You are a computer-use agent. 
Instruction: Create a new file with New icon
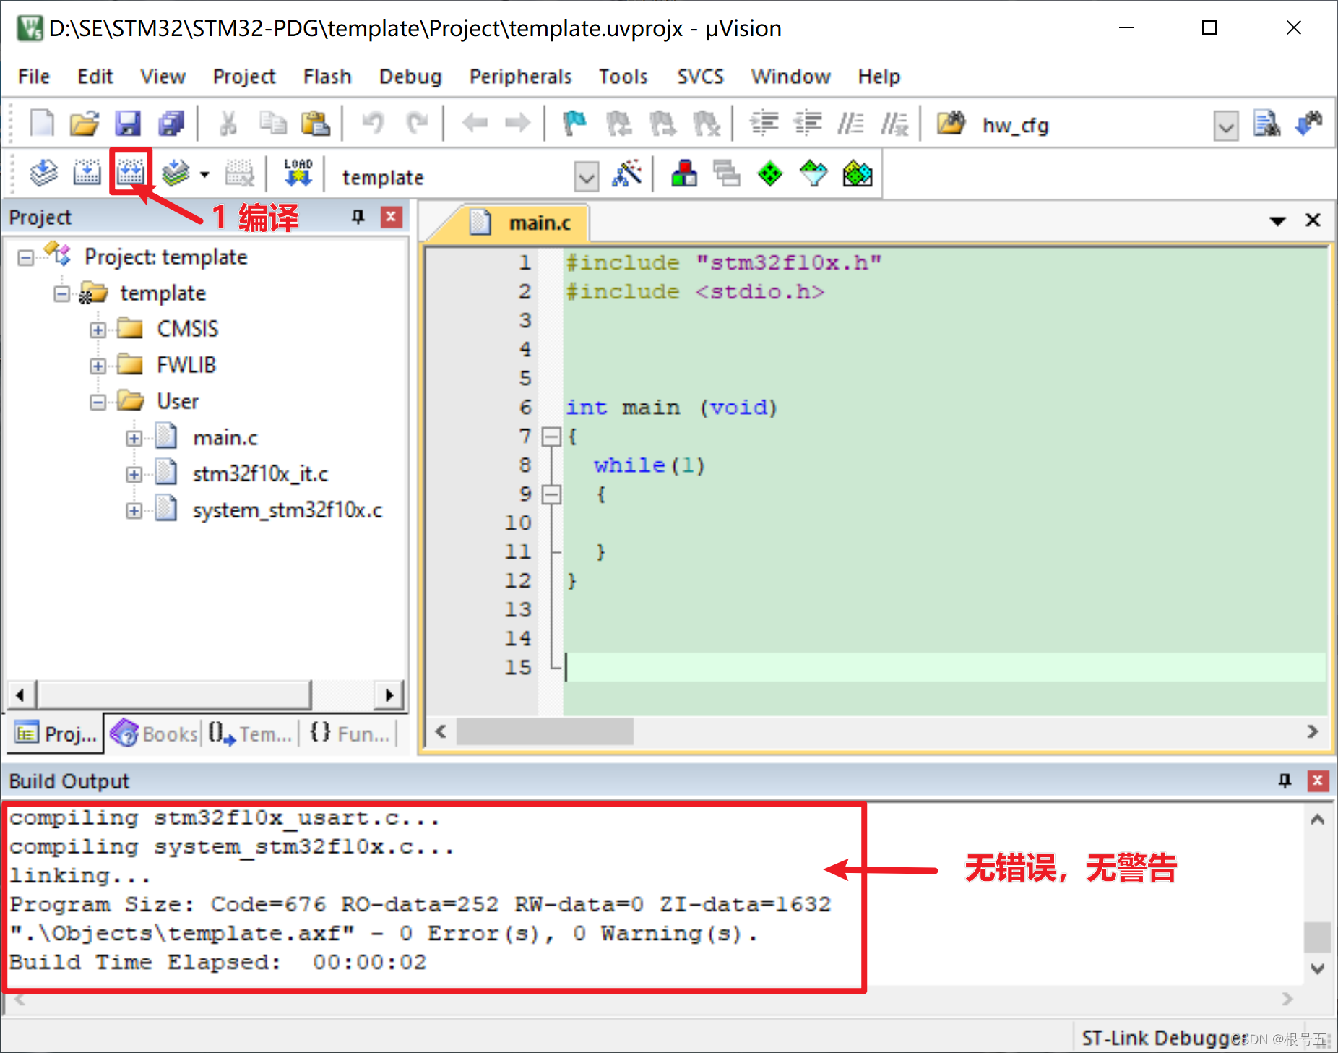tap(41, 124)
